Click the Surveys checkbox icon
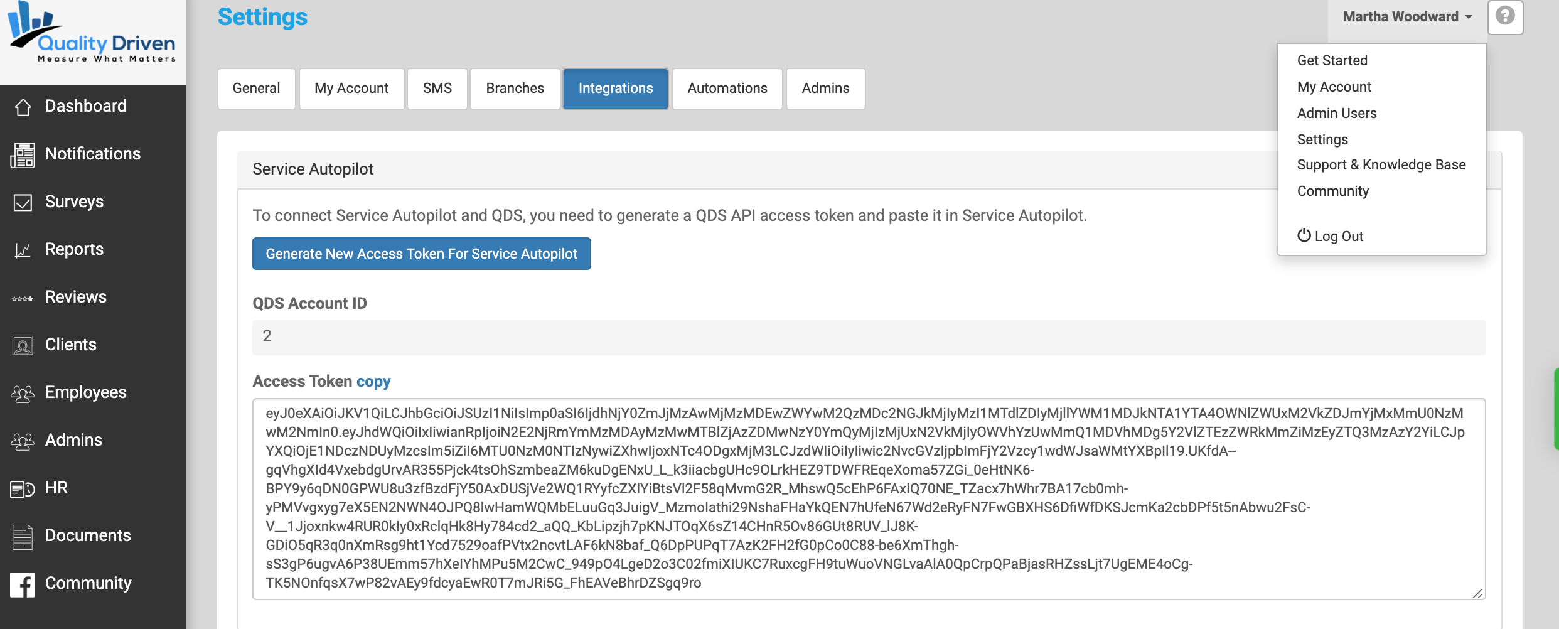The width and height of the screenshot is (1559, 629). (23, 202)
